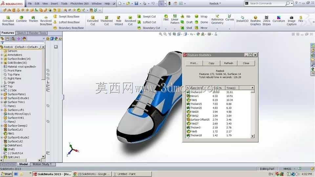315x177 pixels.
Task: Activate Revolved Boss/Base
Action: tap(46, 21)
